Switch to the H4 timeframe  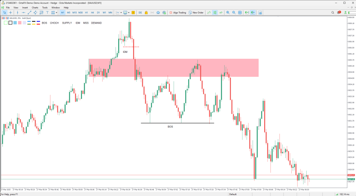click(x=92, y=13)
